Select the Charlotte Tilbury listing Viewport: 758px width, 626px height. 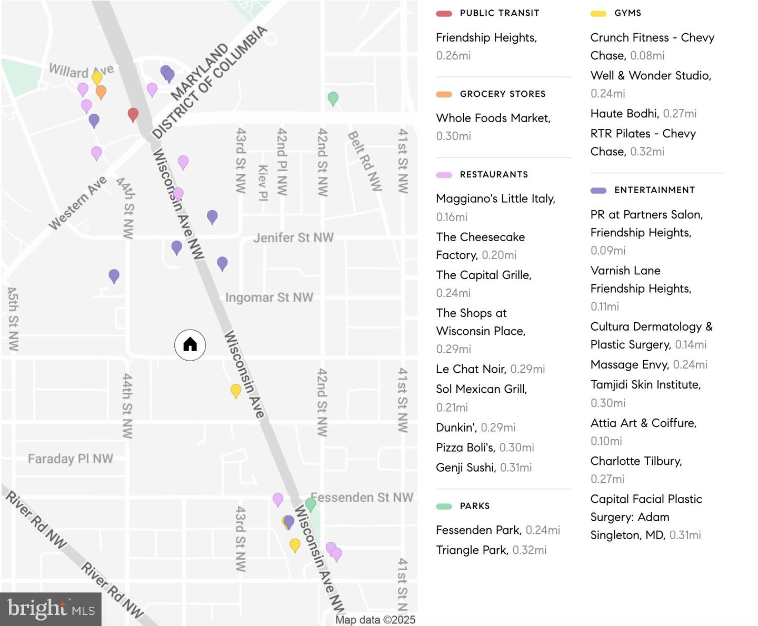click(x=636, y=470)
